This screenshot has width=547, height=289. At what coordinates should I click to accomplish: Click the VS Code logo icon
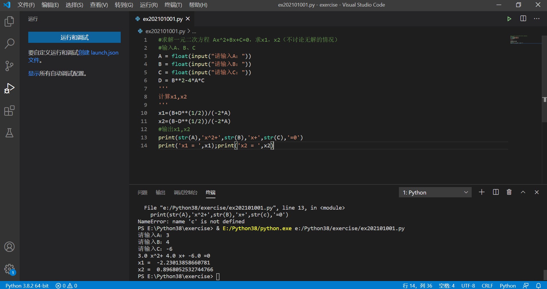[7, 5]
